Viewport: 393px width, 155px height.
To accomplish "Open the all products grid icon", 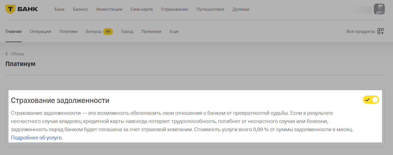I will 381,31.
